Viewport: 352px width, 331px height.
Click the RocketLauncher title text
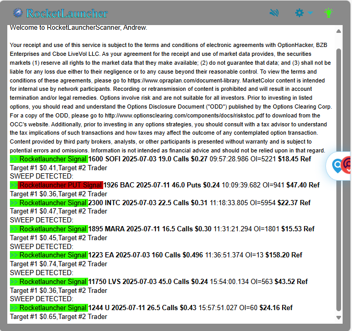point(67,13)
